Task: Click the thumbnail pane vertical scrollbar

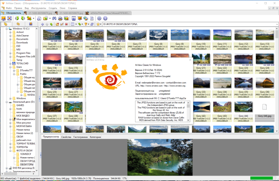Action: pyautogui.click(x=277, y=80)
